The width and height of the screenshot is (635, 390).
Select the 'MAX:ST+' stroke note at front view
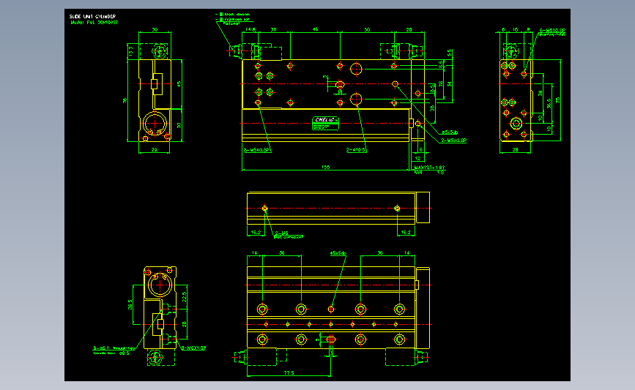(429, 167)
